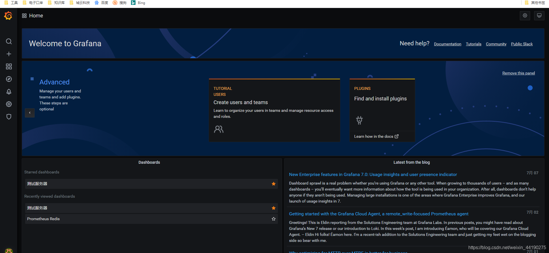
Task: Open the 其他书签 folder
Action: [535, 3]
